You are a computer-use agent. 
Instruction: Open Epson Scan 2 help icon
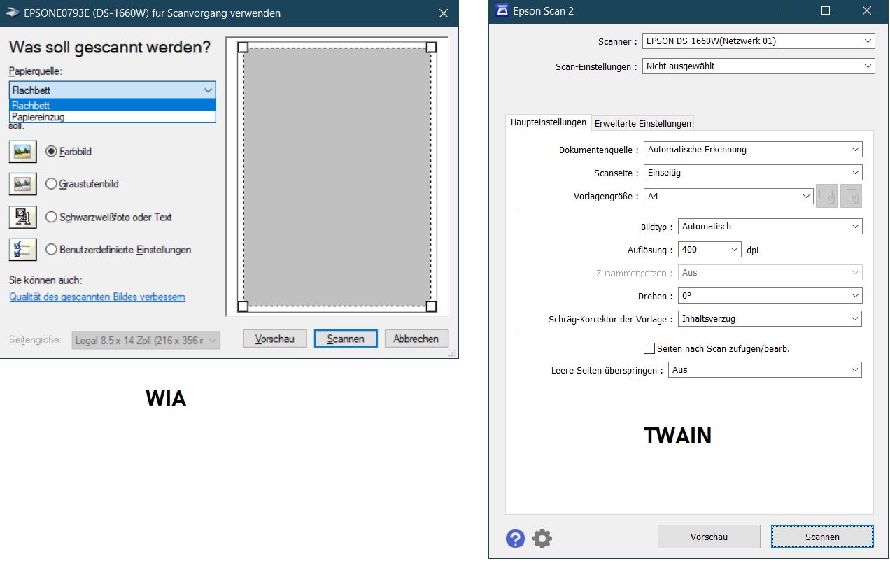point(516,539)
